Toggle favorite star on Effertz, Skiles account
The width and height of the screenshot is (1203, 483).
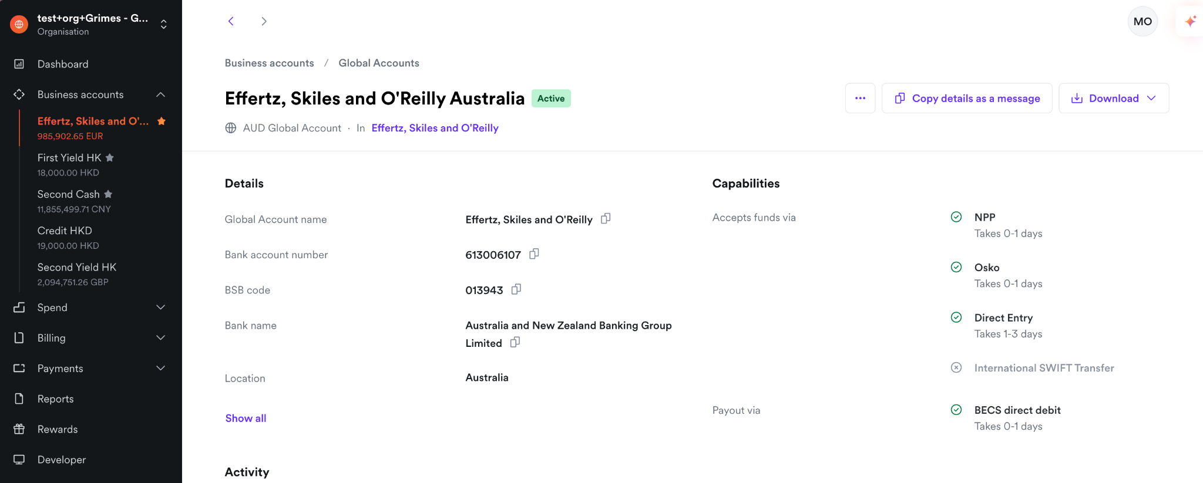162,121
